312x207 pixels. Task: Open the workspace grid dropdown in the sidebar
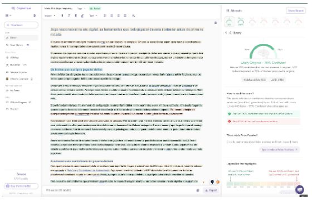tap(8, 16)
